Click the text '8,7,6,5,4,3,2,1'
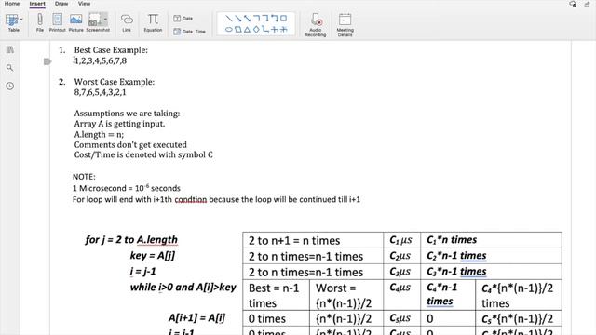Image resolution: width=596 pixels, height=335 pixels. click(x=100, y=92)
